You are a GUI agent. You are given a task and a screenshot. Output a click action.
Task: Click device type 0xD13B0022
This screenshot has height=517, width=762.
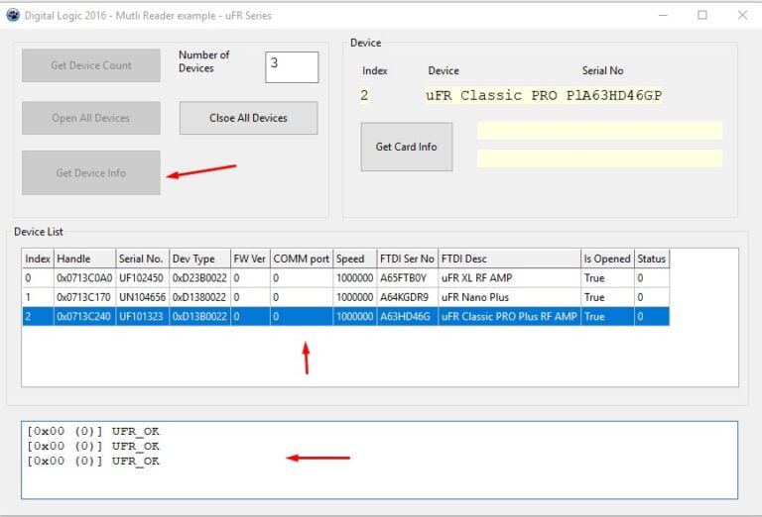(199, 316)
